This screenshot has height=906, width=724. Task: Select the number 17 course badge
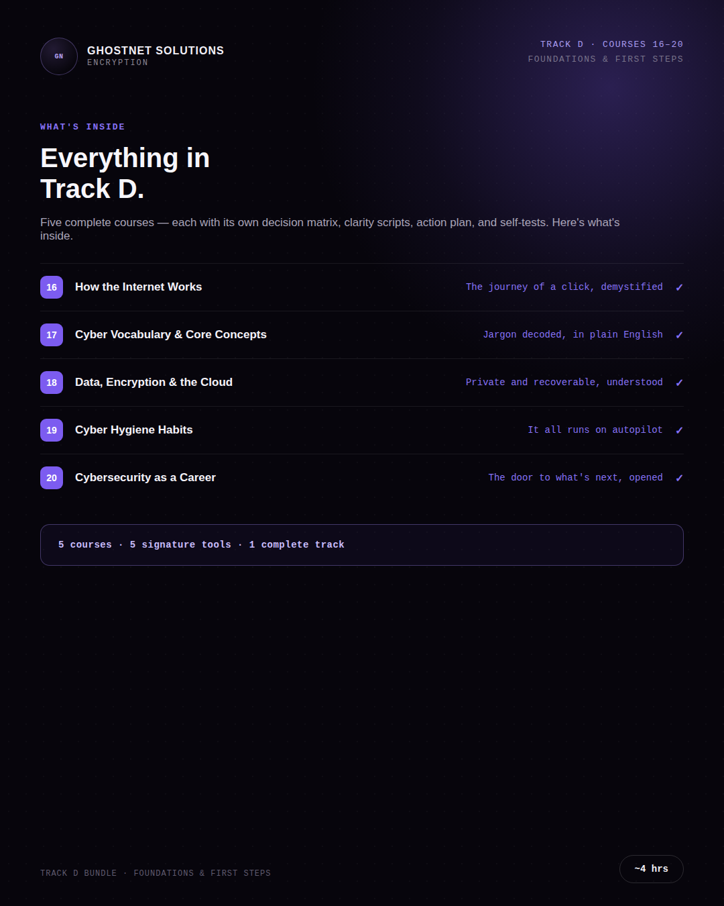tap(52, 335)
